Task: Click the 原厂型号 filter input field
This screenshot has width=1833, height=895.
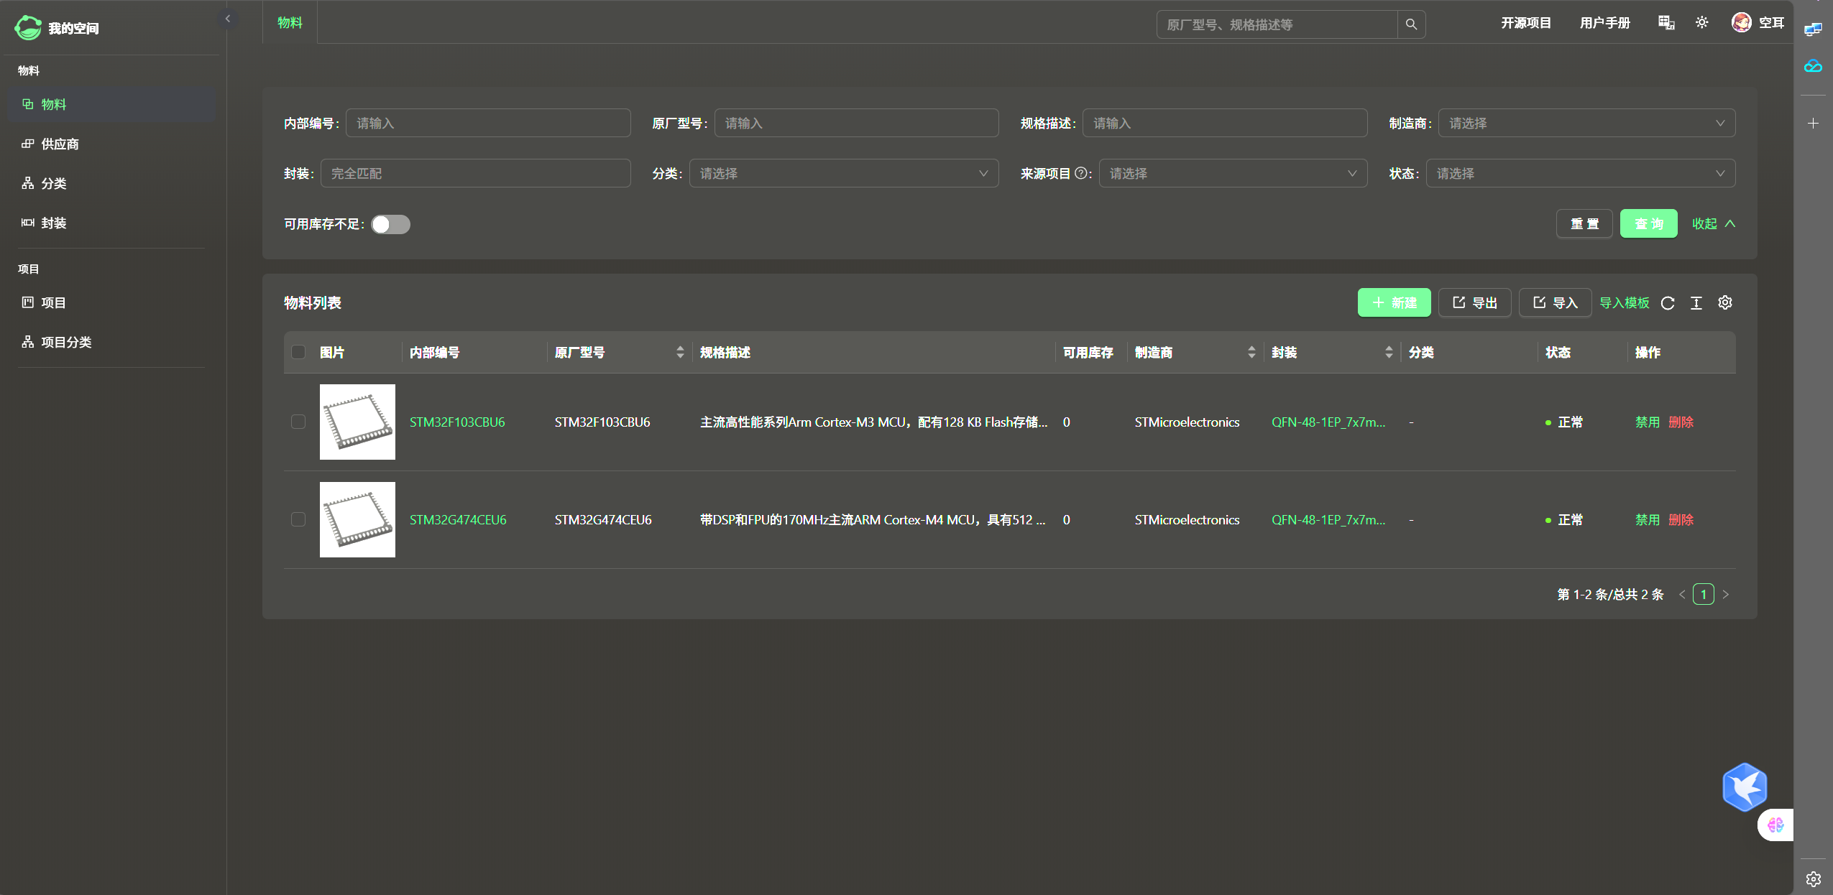Action: click(856, 123)
